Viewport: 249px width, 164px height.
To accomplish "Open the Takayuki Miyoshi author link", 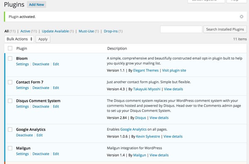I will [x=147, y=89].
